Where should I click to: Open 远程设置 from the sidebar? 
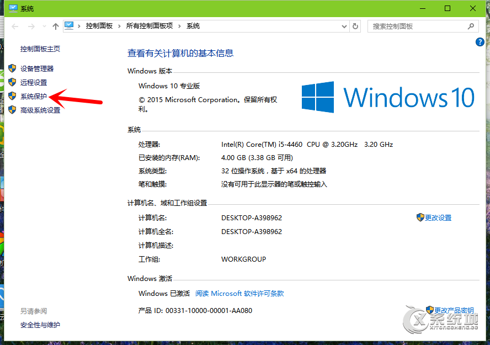click(34, 82)
